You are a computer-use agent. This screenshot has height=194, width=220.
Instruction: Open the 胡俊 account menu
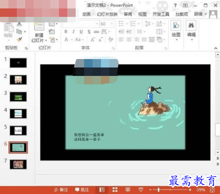point(200,14)
